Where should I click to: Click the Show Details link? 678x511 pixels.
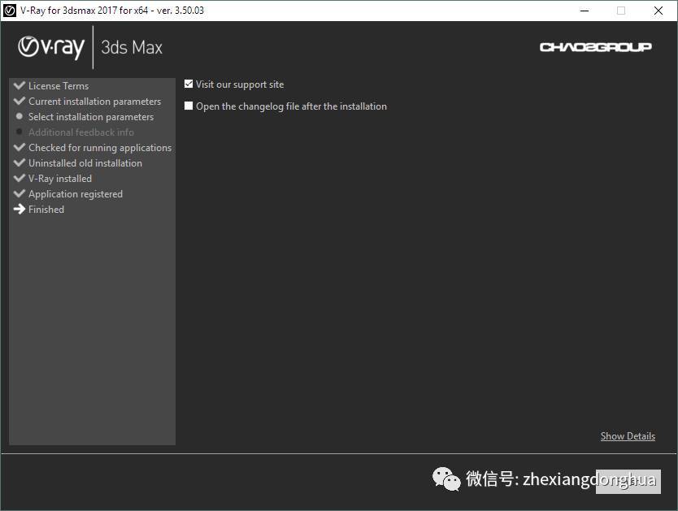coord(628,435)
